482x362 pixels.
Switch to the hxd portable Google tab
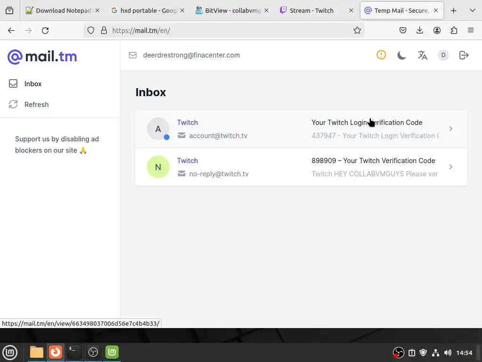148,10
